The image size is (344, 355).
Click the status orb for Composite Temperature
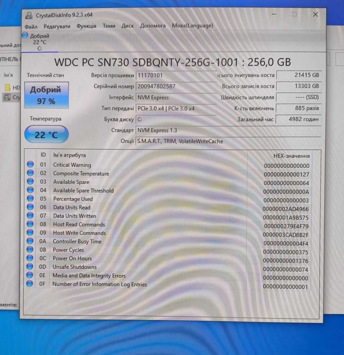click(30, 173)
